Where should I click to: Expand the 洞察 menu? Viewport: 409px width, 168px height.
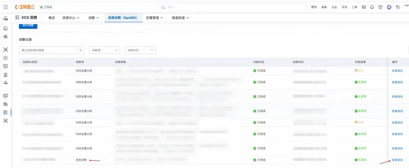(94, 18)
